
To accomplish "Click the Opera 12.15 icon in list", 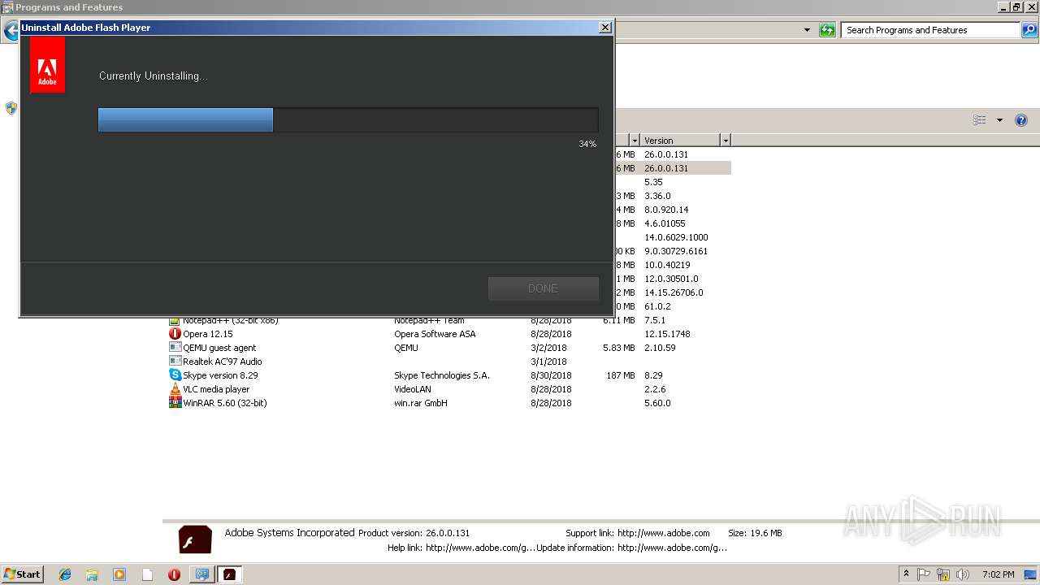I will point(175,334).
